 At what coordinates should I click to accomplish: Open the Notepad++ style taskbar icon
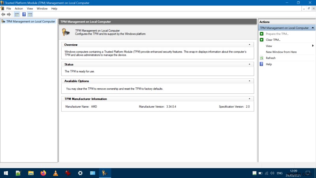[x=18, y=173]
